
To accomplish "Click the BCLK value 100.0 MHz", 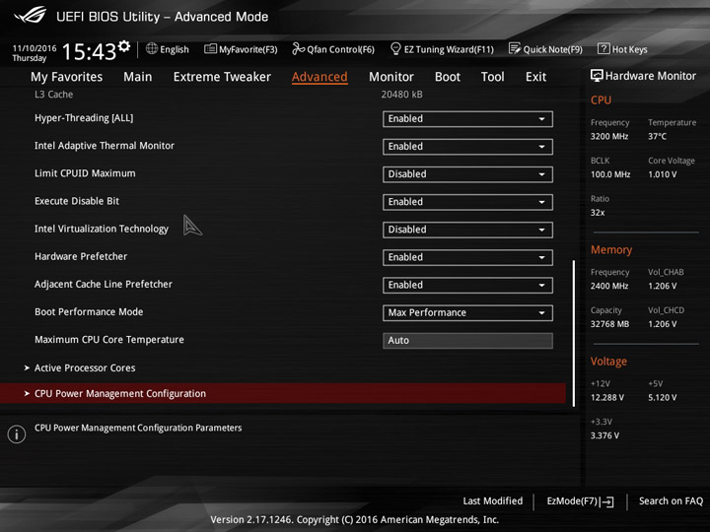I will (x=610, y=174).
